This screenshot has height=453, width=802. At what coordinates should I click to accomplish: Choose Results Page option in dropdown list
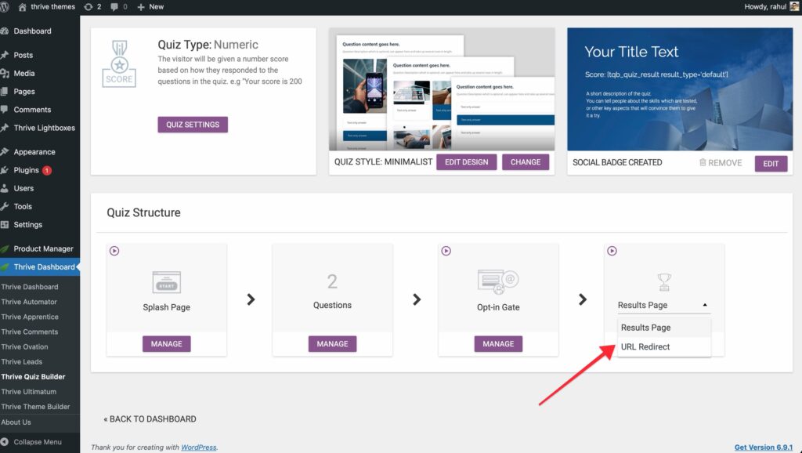pyautogui.click(x=645, y=328)
